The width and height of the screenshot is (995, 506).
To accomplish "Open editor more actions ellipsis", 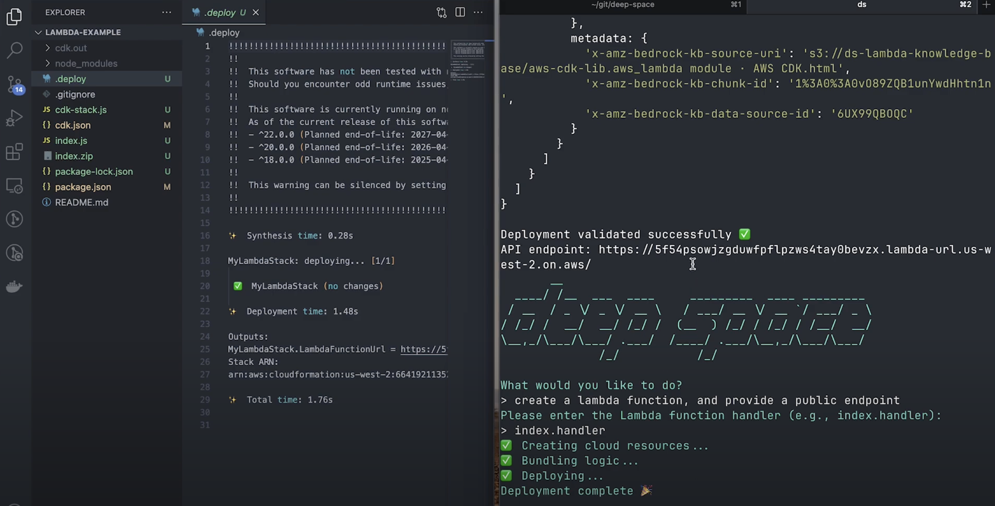I will click(478, 13).
